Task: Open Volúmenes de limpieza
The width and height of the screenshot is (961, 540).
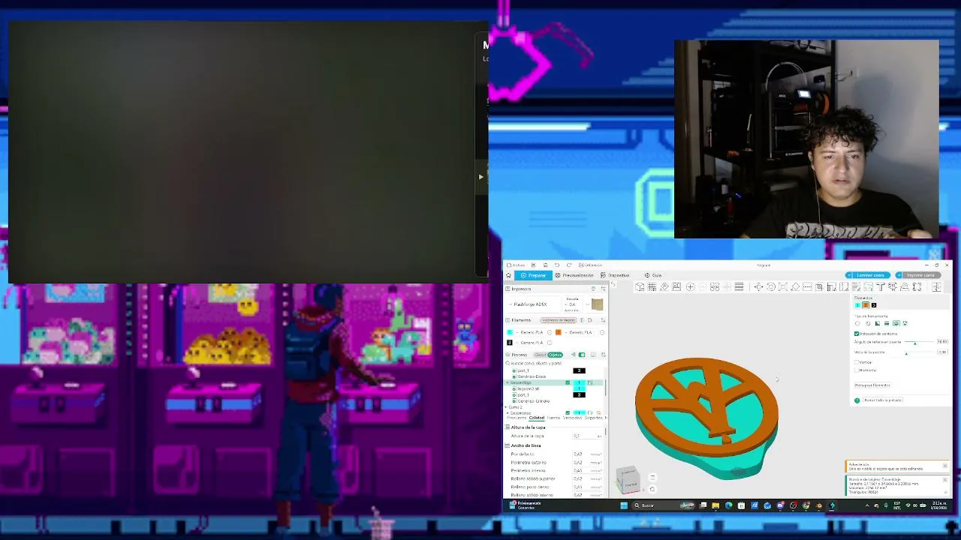Action: click(558, 320)
